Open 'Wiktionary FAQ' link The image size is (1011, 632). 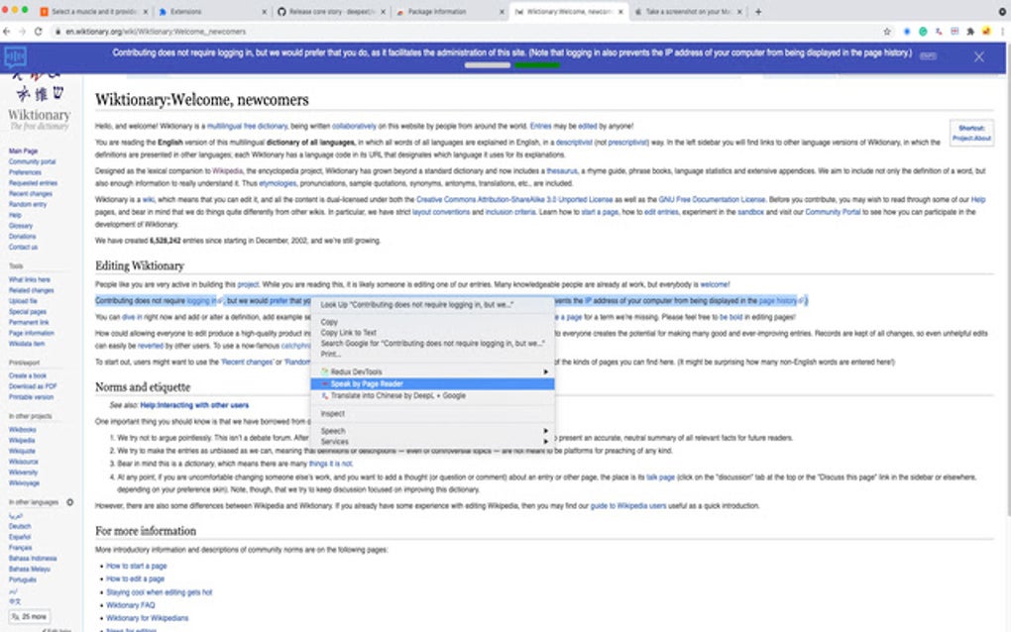coord(130,605)
